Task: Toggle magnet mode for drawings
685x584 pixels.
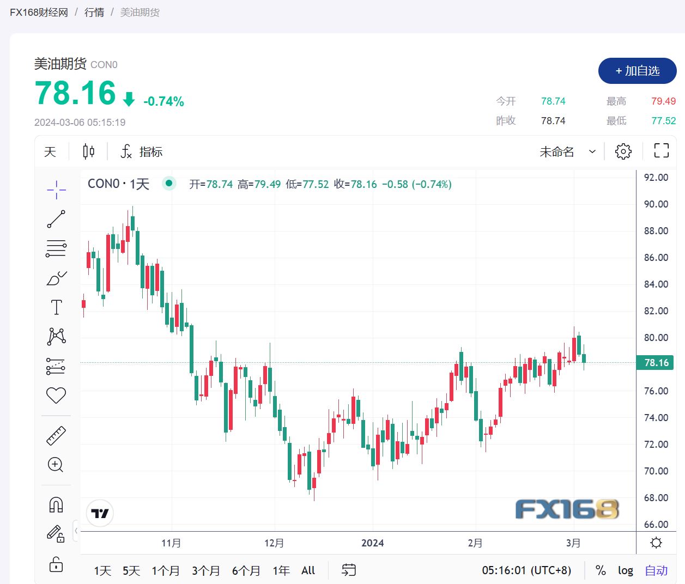Action: tap(56, 505)
